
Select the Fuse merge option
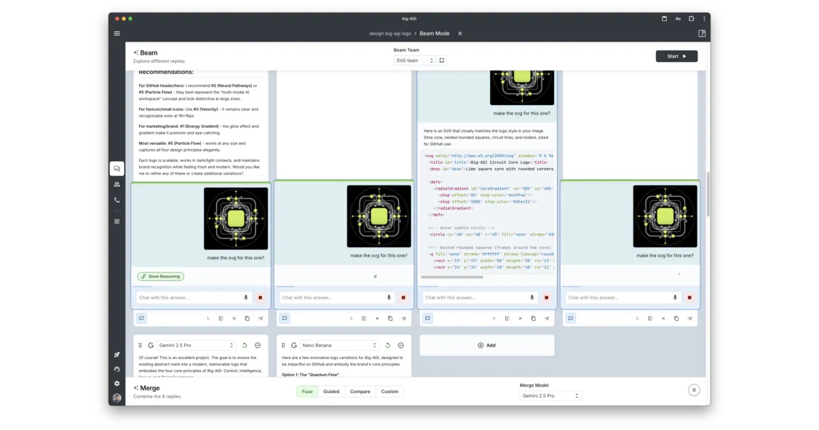click(x=307, y=392)
